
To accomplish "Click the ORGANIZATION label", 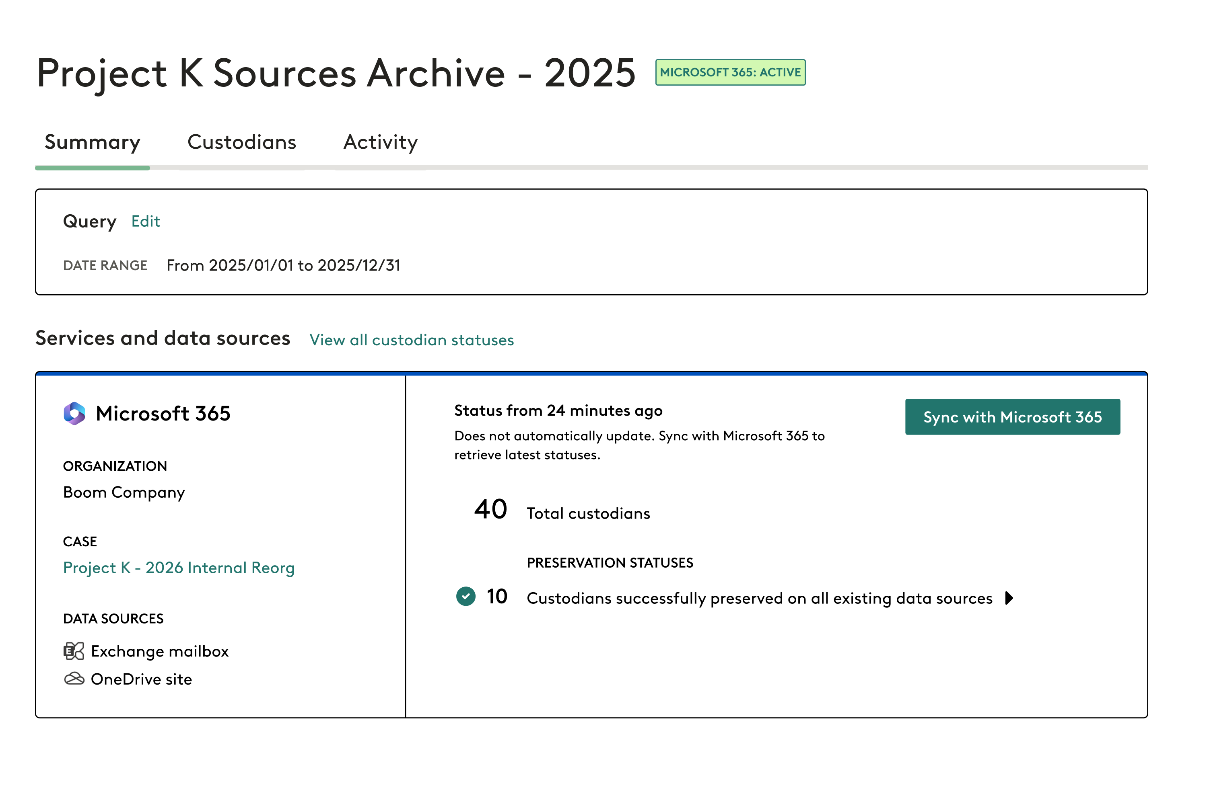I will pos(115,466).
